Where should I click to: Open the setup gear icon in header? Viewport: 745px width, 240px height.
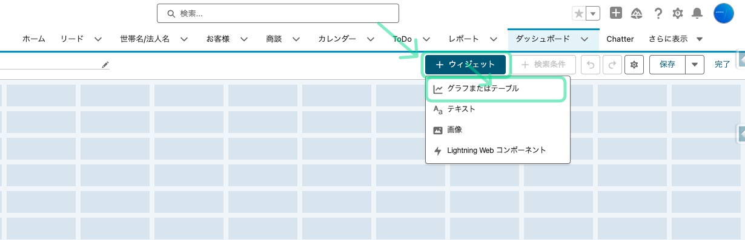point(678,13)
